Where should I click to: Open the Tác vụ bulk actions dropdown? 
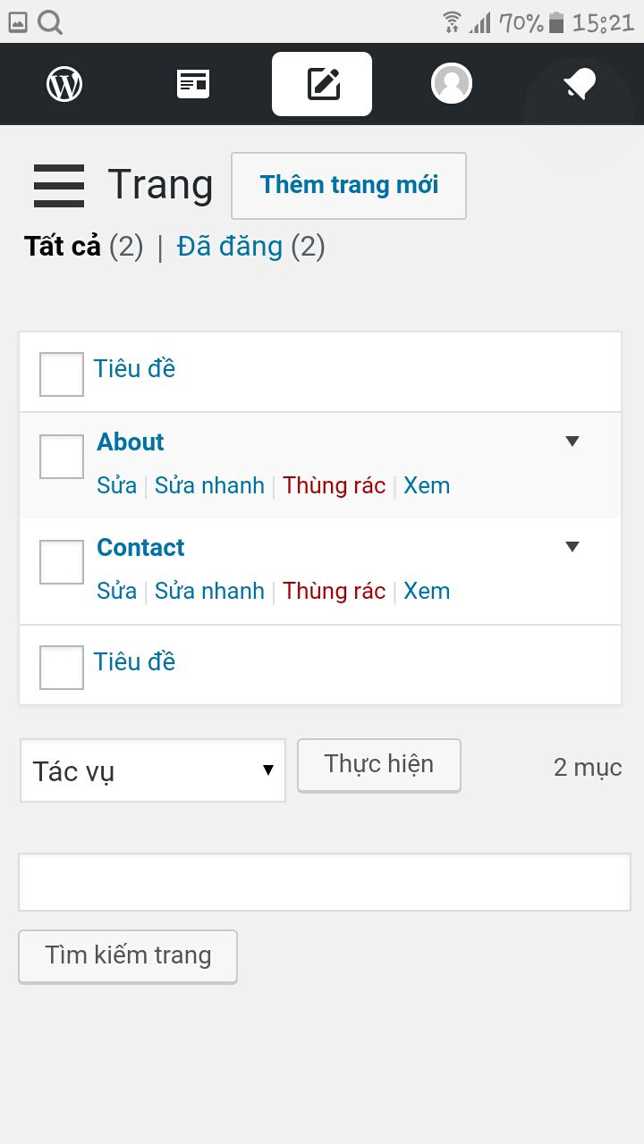coord(153,770)
